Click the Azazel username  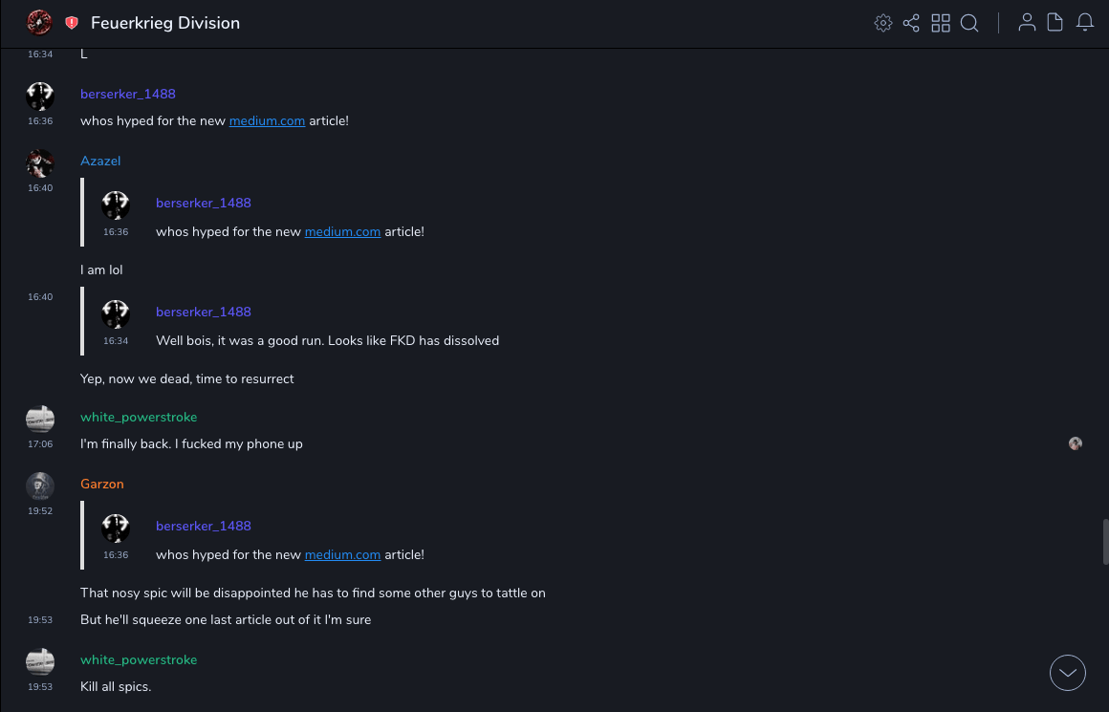click(100, 162)
